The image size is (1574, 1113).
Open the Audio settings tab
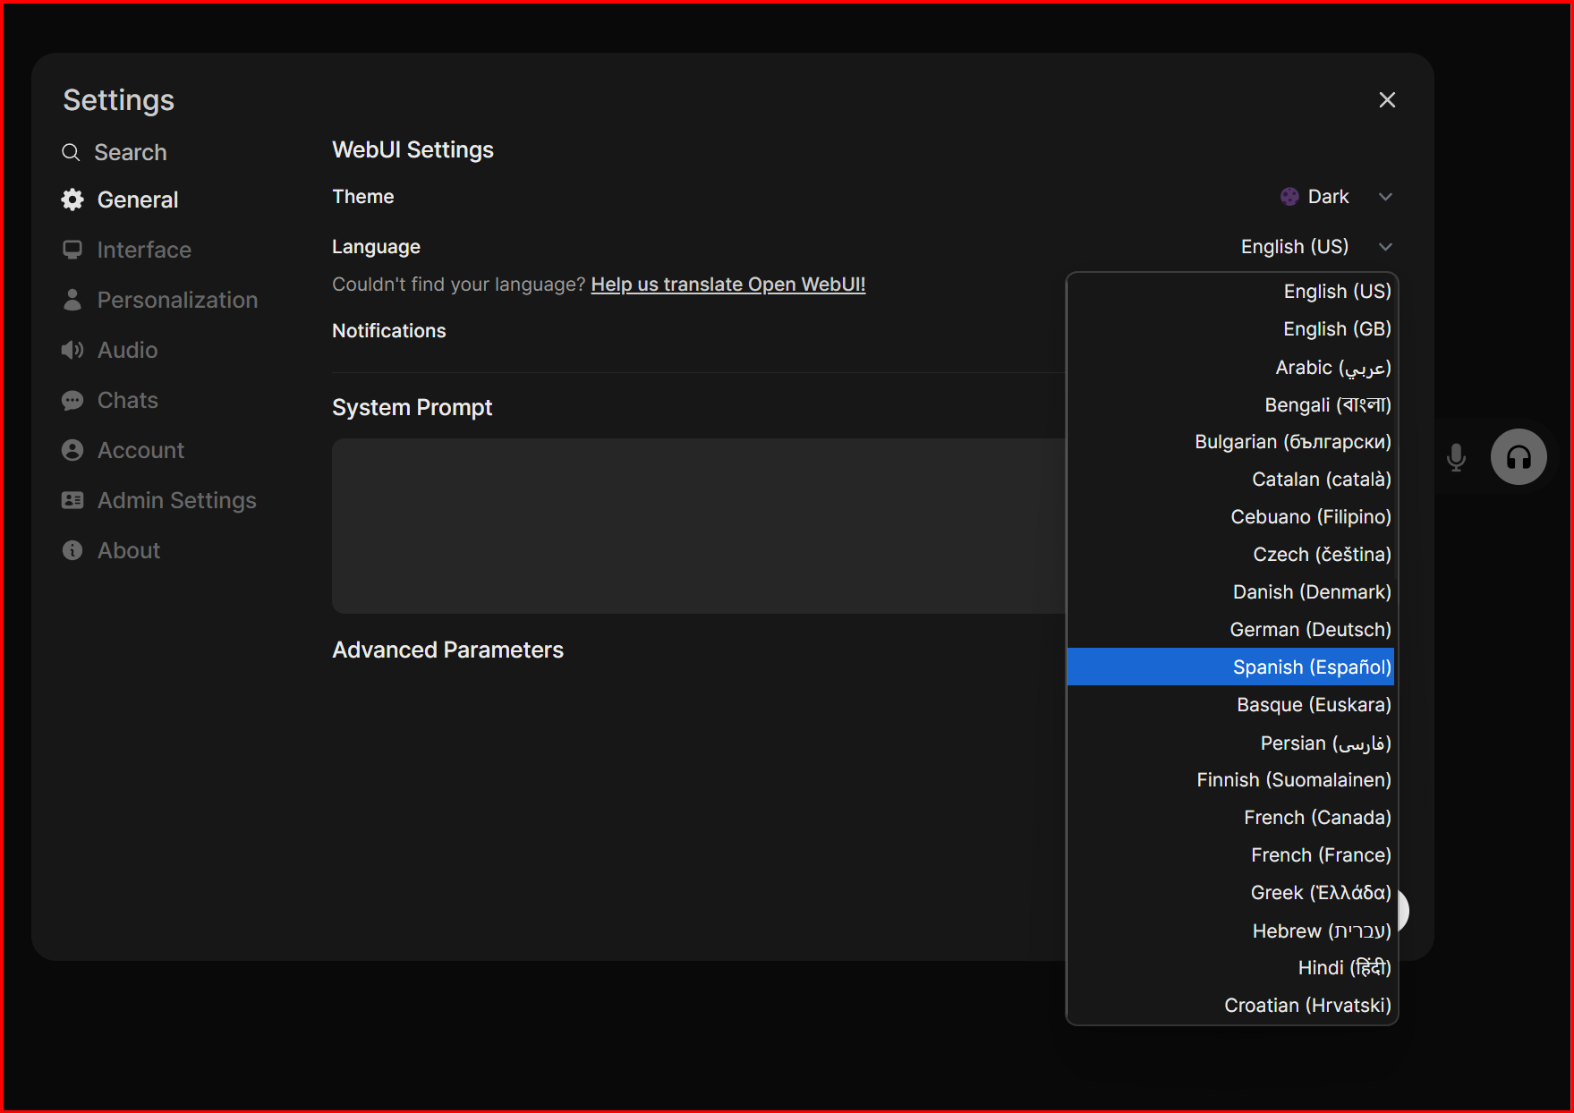[110, 350]
